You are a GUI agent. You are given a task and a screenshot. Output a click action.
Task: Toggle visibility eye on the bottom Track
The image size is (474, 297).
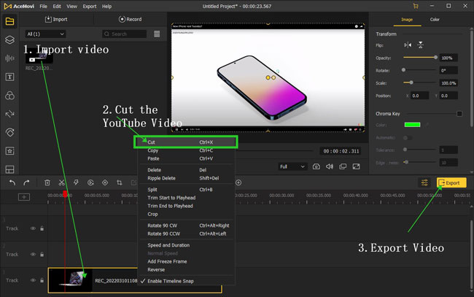[x=33, y=280]
